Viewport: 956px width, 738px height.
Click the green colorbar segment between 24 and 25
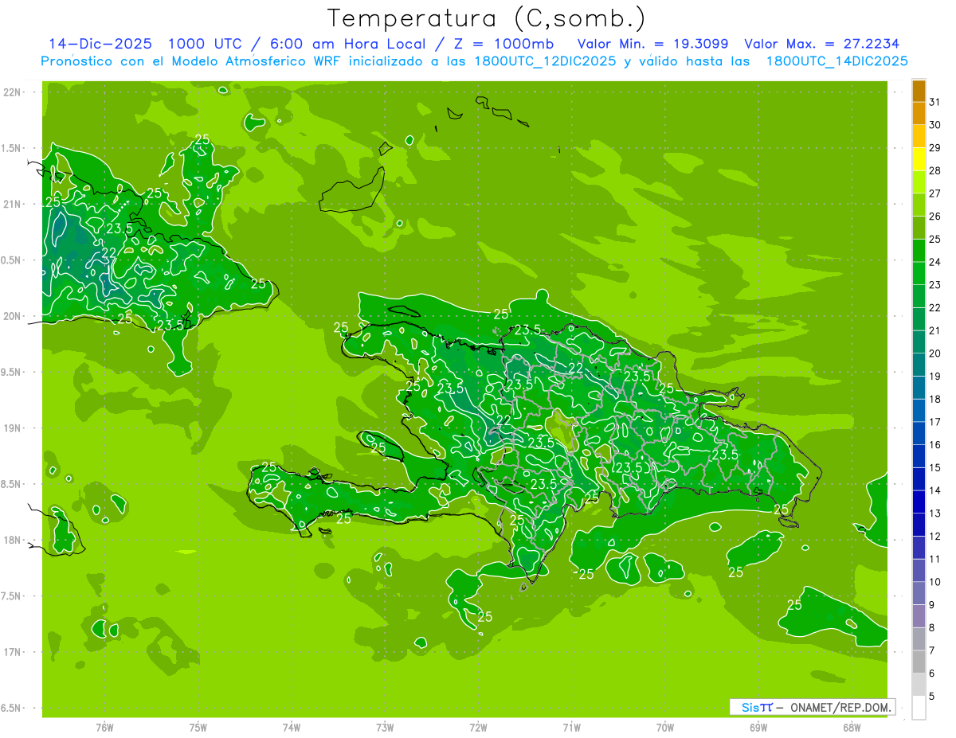click(919, 250)
